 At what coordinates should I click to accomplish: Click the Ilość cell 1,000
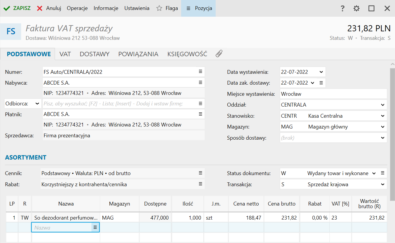pos(188,218)
